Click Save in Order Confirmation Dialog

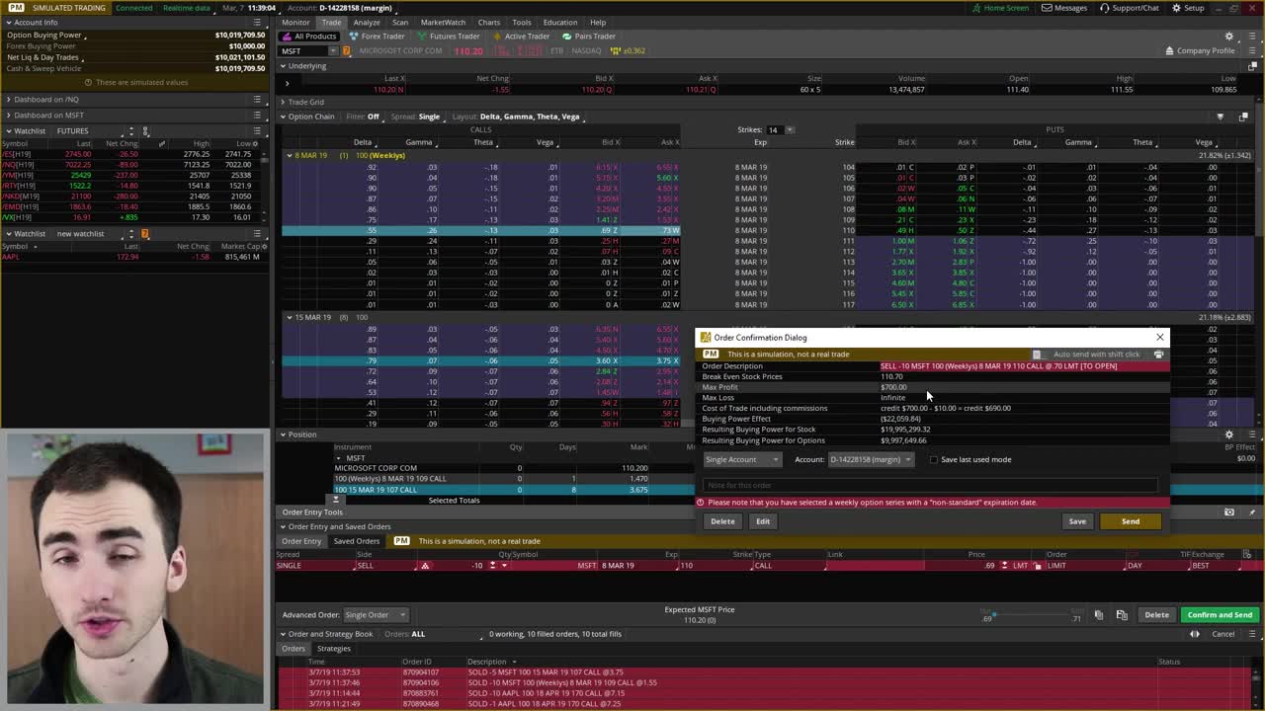coord(1077,521)
